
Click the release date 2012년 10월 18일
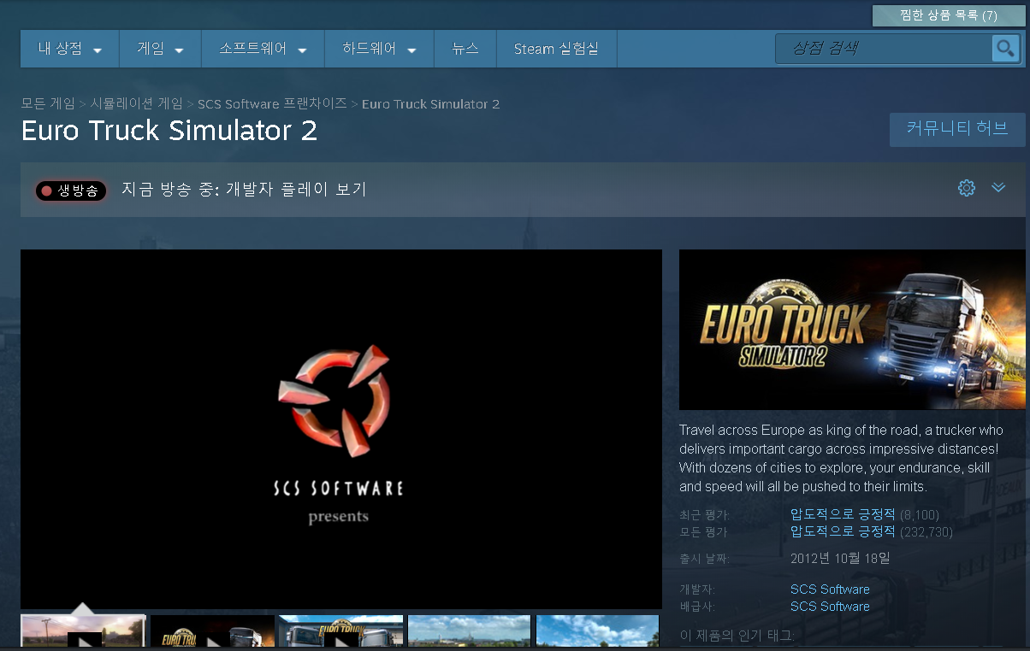coord(840,559)
